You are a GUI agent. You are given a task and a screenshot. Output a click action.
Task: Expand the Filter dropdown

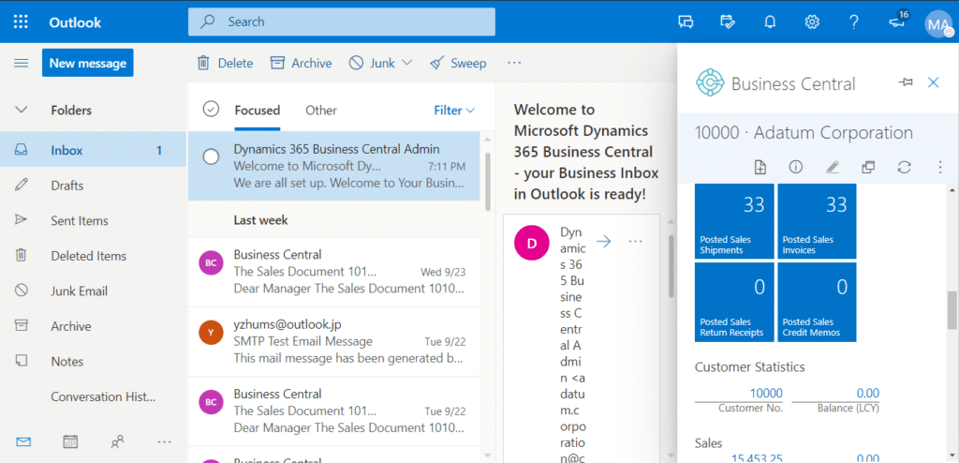454,110
